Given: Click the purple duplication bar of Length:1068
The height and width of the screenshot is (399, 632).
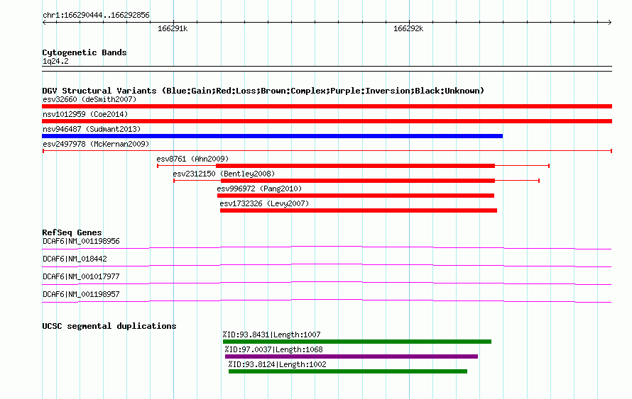Looking at the screenshot, I should click(352, 356).
